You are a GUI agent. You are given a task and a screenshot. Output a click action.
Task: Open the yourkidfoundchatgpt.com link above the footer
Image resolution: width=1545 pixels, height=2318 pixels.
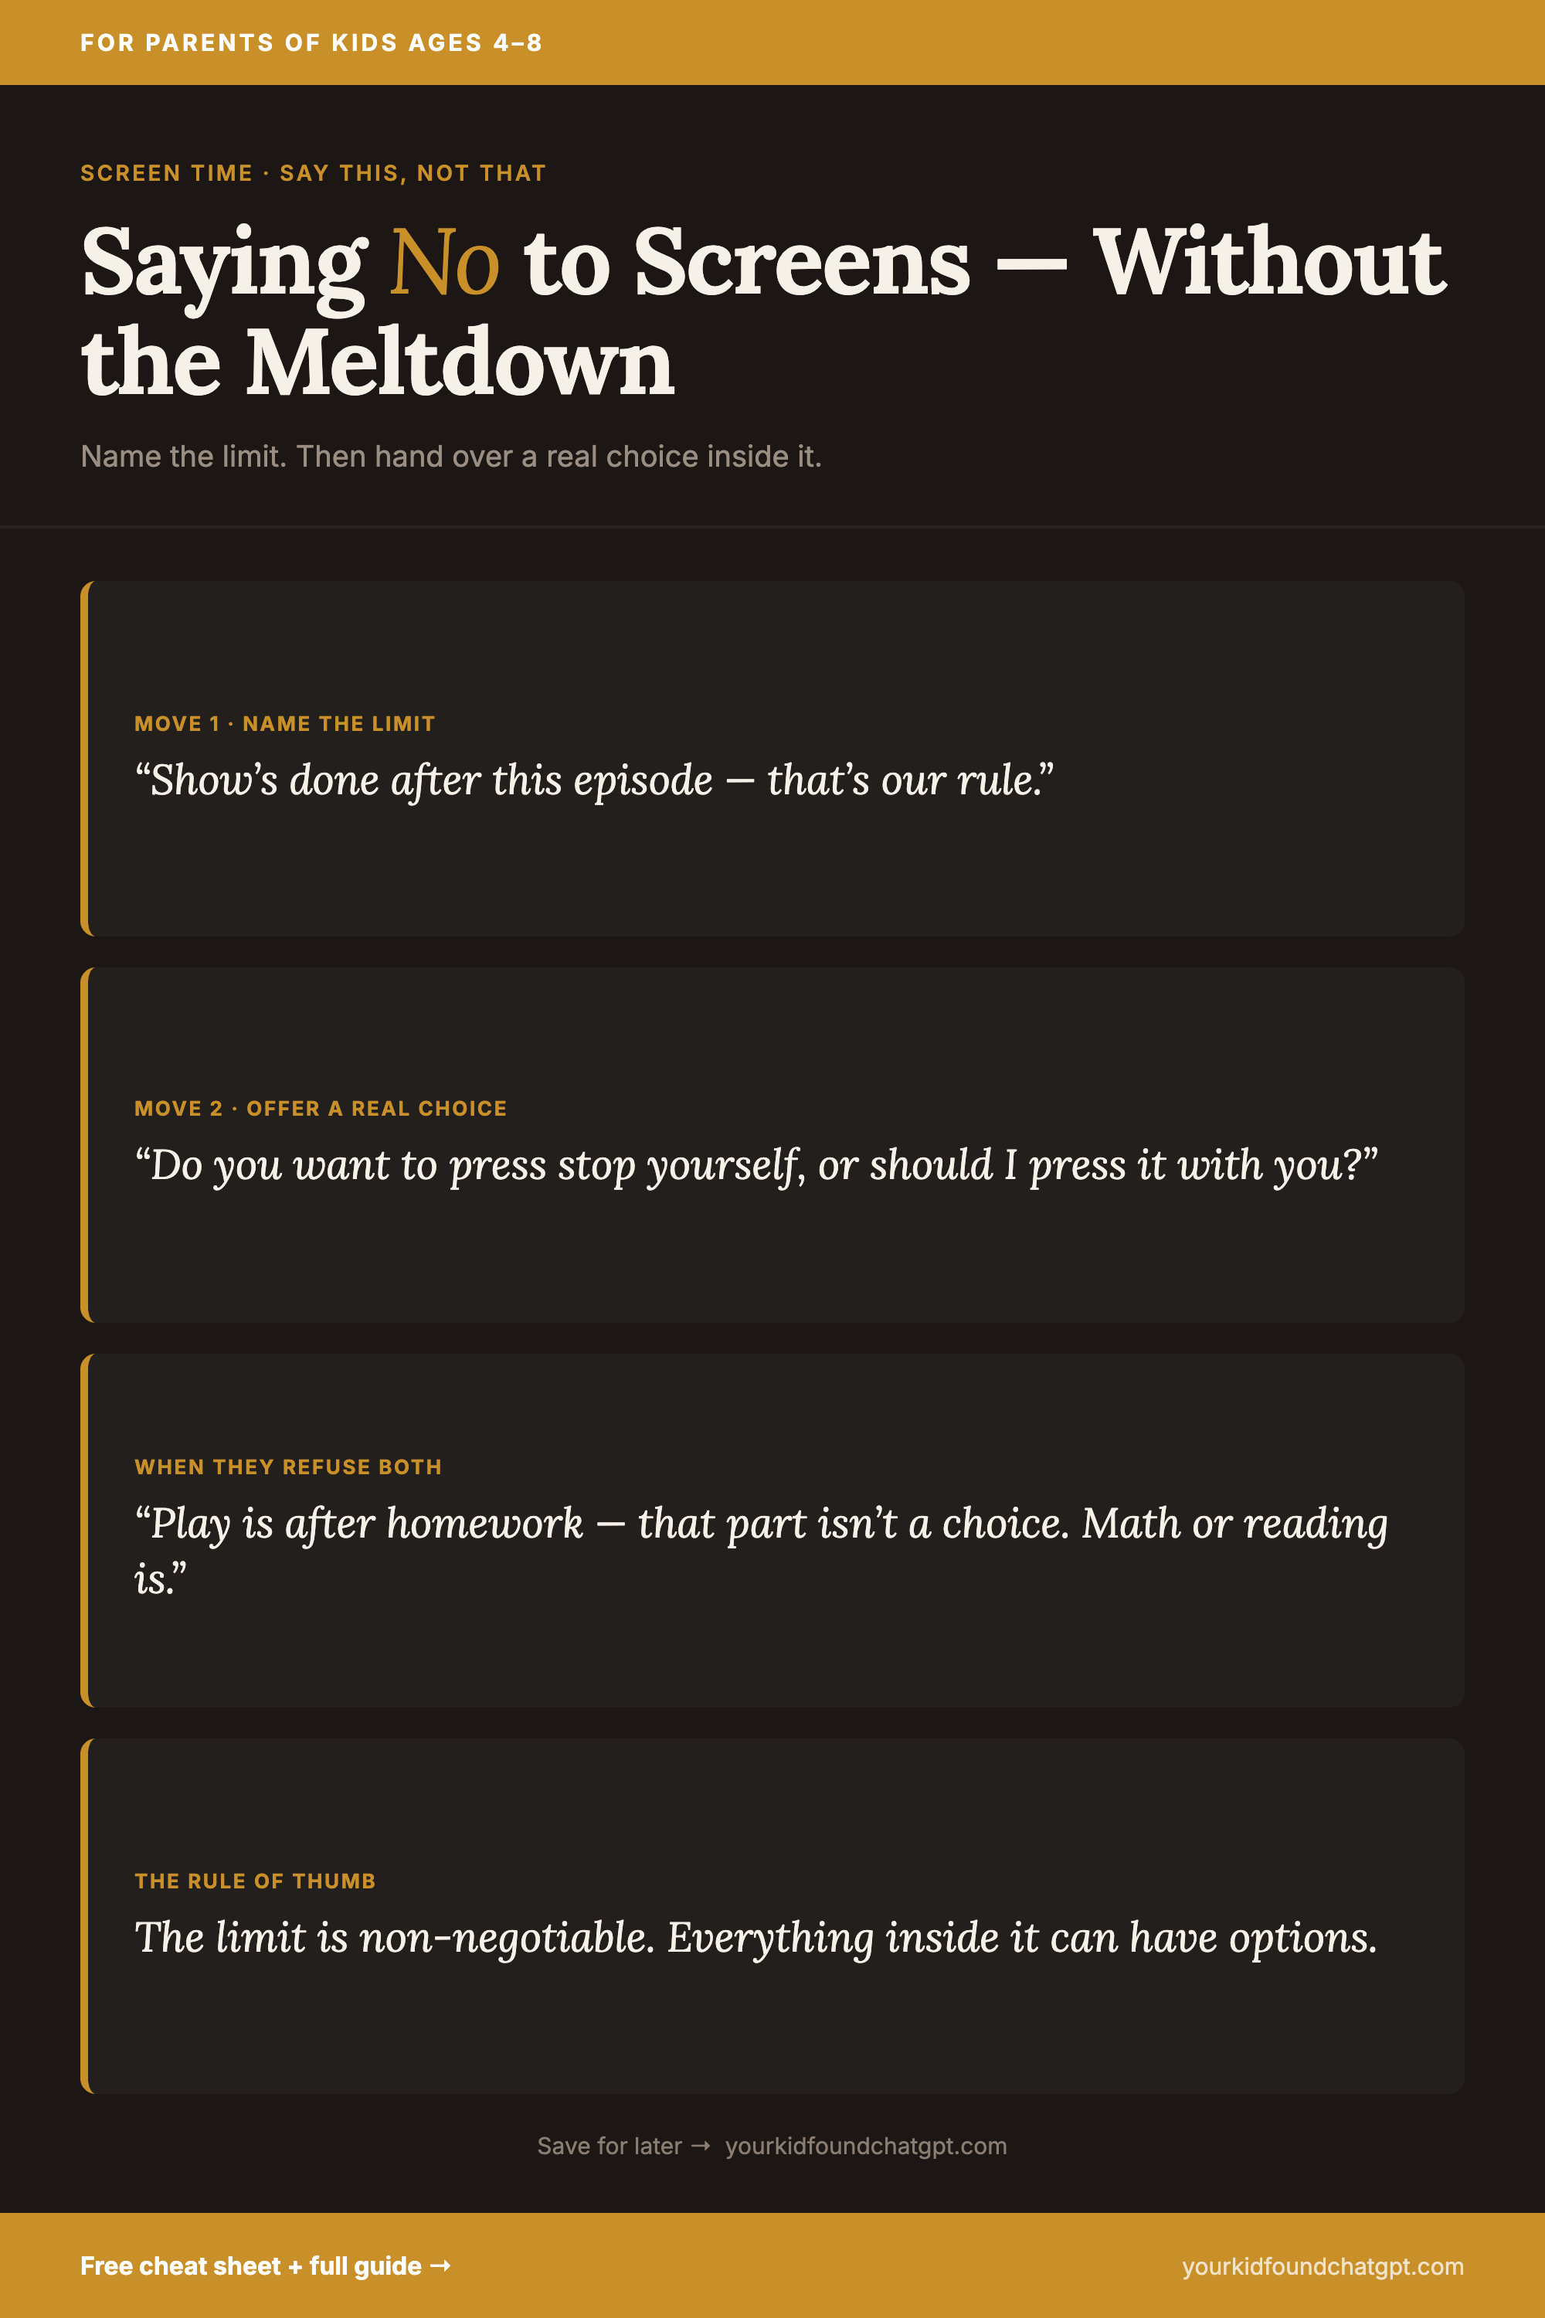pos(866,2146)
